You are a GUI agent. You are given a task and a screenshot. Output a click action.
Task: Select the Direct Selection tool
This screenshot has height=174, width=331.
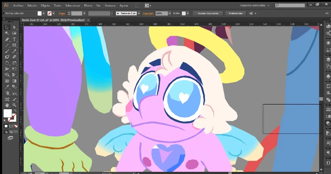14,27
